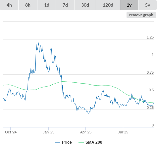This screenshot has width=157, height=151.
Task: Choose the 1d time range tab
Action: pyautogui.click(x=47, y=5)
